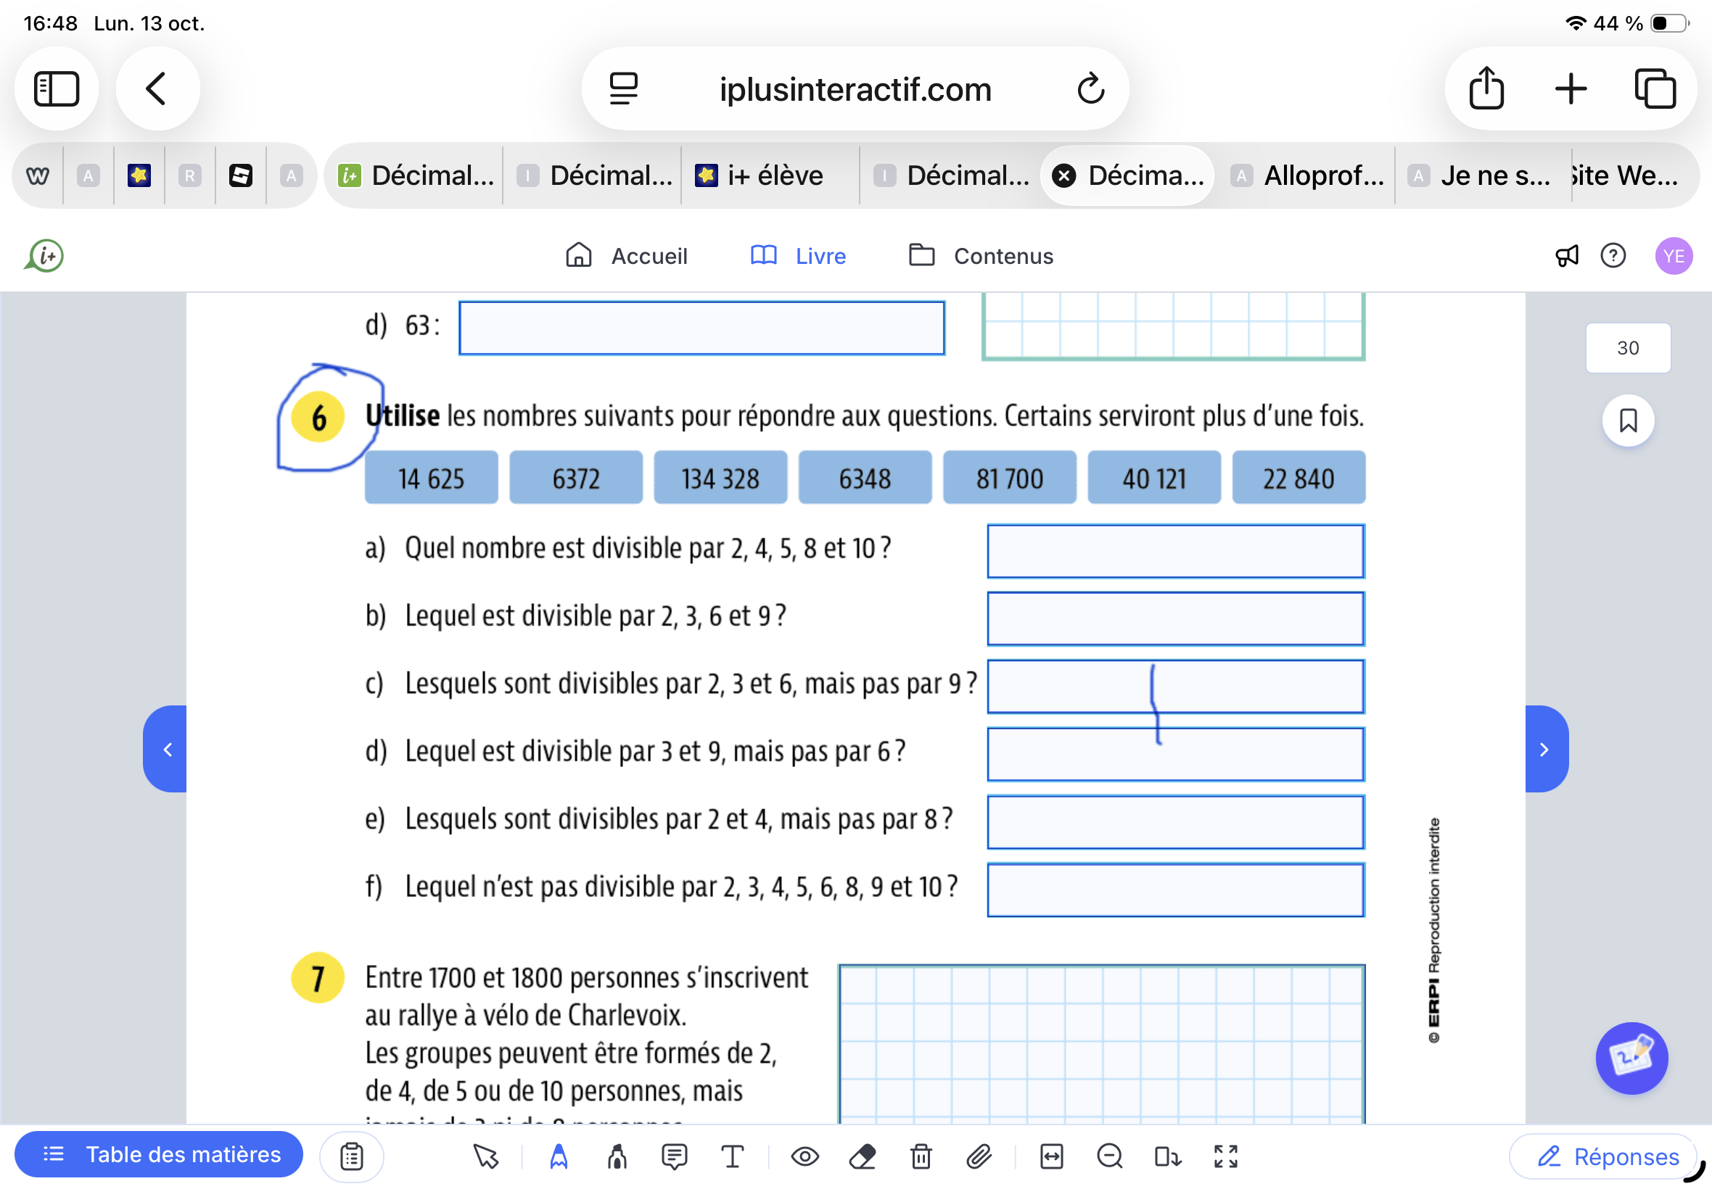The width and height of the screenshot is (1712, 1189).
Task: Go to the previous page arrow
Action: pos(165,749)
